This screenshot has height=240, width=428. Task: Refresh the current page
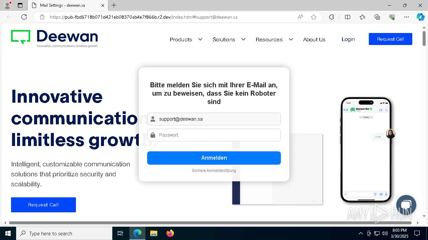coord(24,17)
